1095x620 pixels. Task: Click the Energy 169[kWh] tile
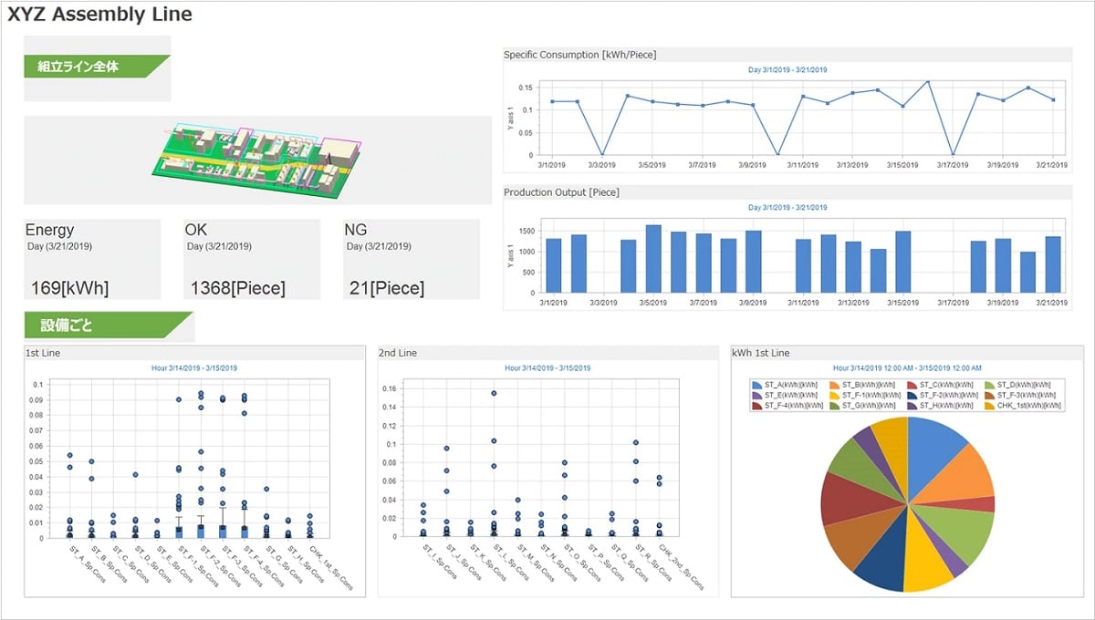click(x=92, y=259)
